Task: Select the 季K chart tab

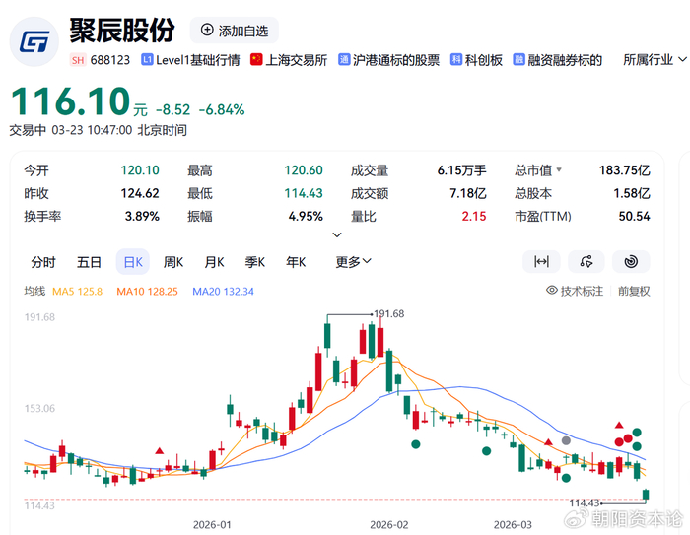Action: point(254,262)
